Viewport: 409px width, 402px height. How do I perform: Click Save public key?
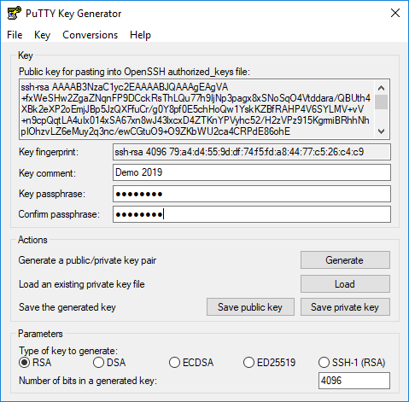250,307
